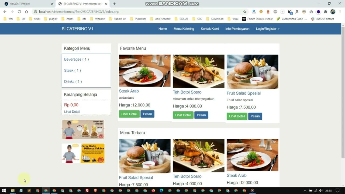The height and width of the screenshot is (194, 345).
Task: Open the Publisher bookmark folder
Action: (x=138, y=19)
